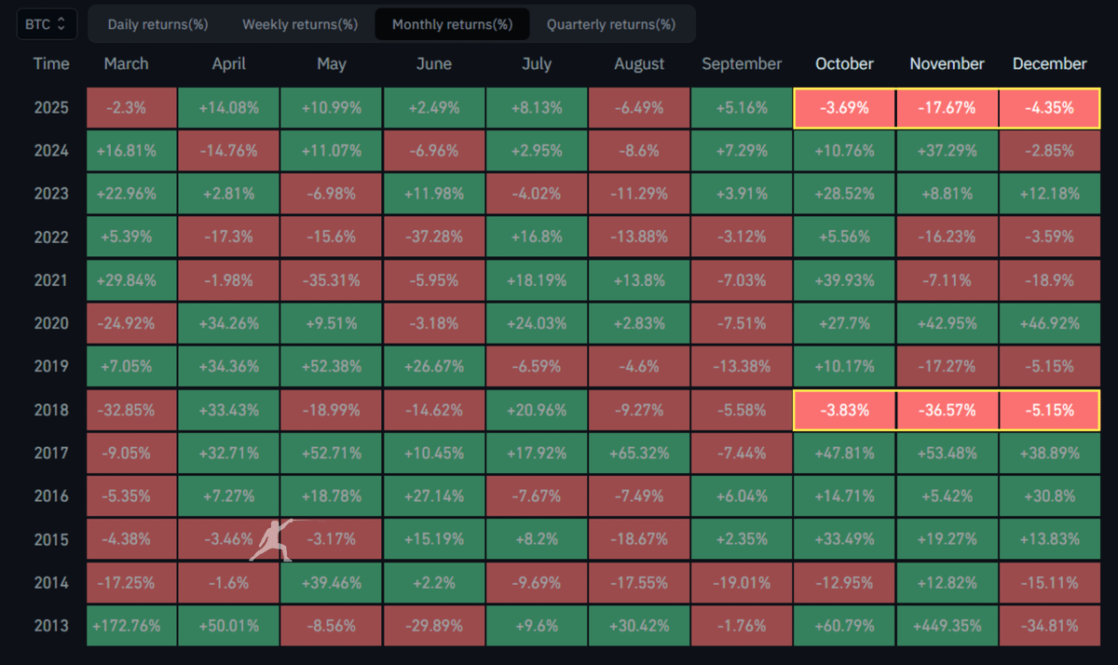Select the 2016 row label
Viewport: 1118px width, 665px height.
[51, 495]
